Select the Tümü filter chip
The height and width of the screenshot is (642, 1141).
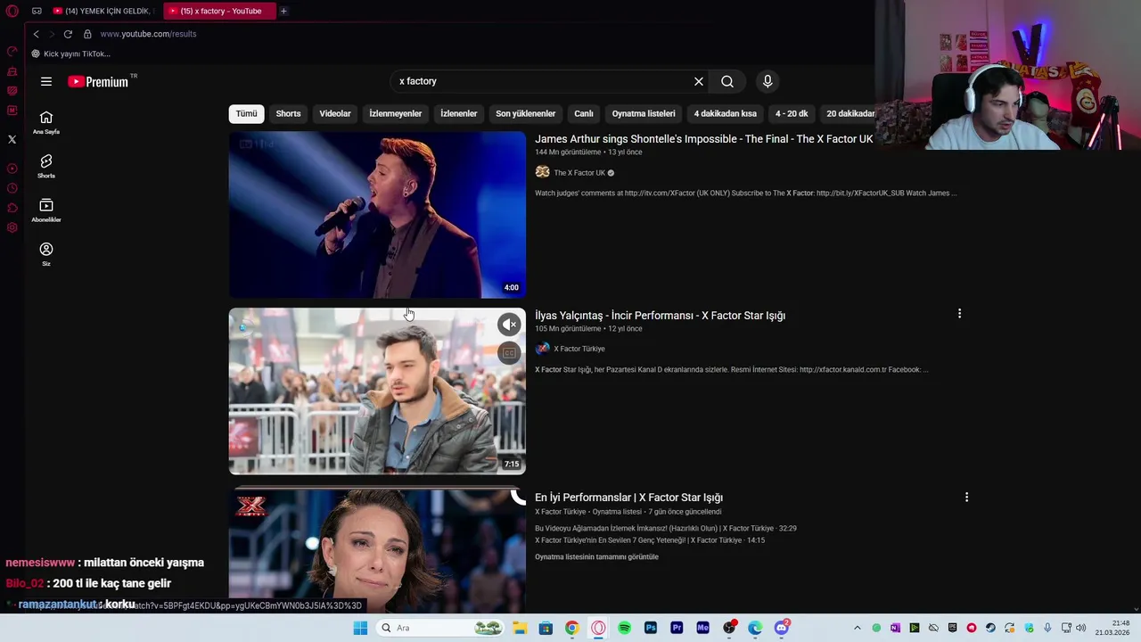tap(247, 113)
